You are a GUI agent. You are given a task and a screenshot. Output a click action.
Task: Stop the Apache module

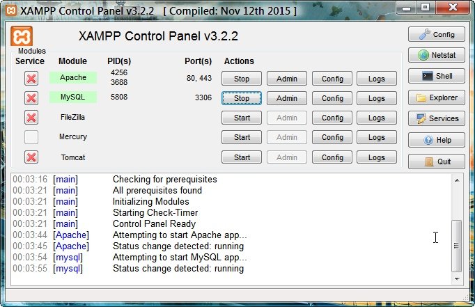tap(242, 79)
